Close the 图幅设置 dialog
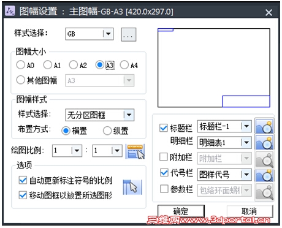The height and width of the screenshot is (228, 282). tap(269, 12)
